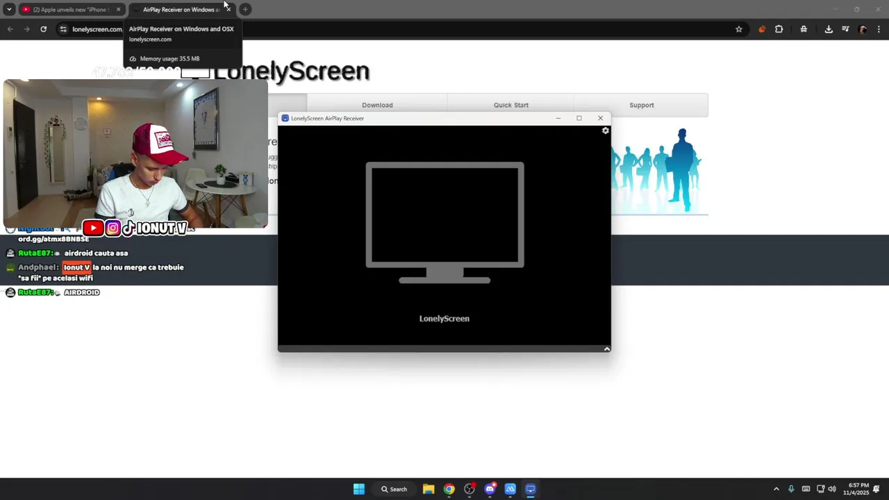The width and height of the screenshot is (889, 500).
Task: Click the taskbar Search box
Action: click(394, 489)
